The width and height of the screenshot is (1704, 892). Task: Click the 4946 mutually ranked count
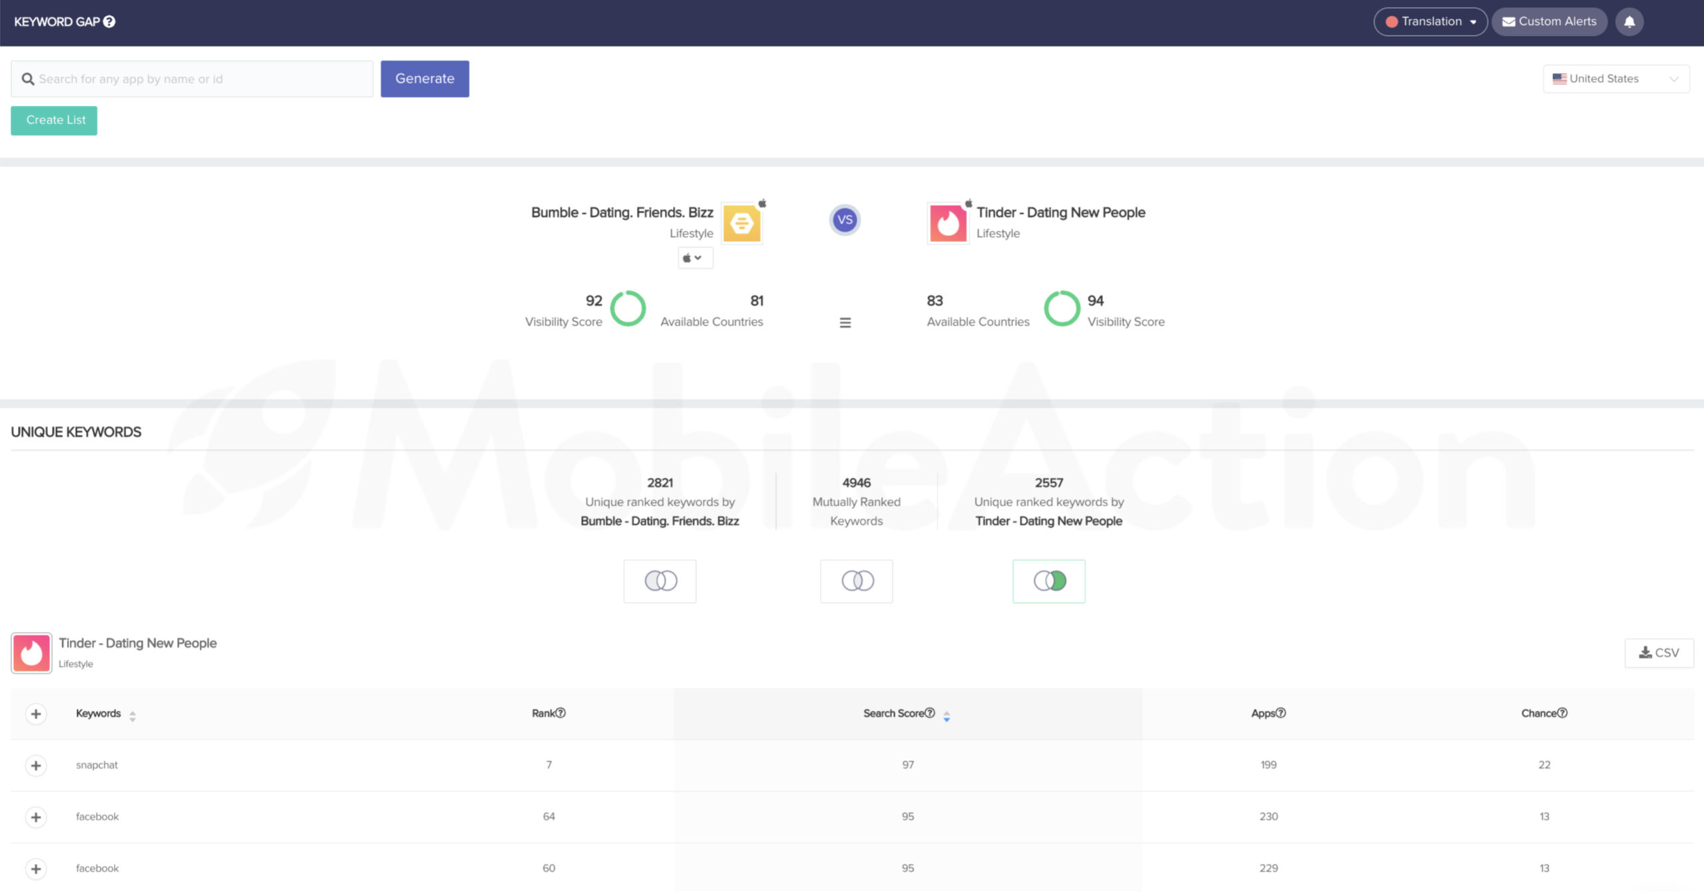pos(856,483)
